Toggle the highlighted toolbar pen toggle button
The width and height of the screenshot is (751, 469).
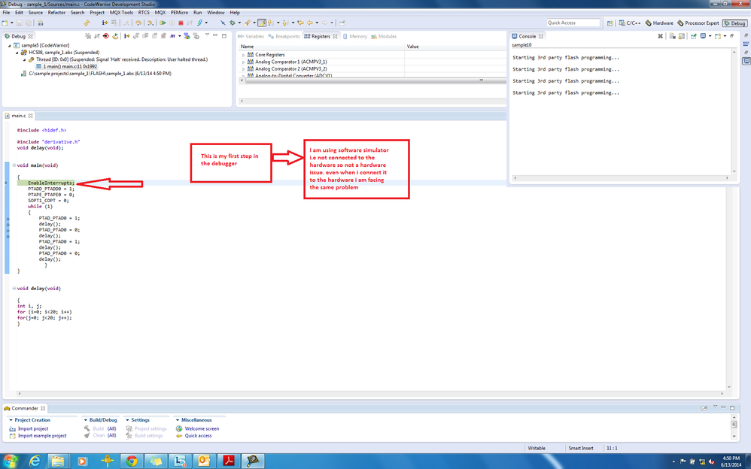point(262,23)
